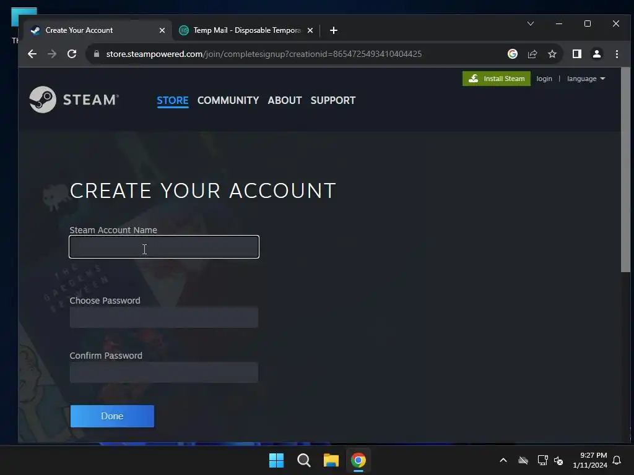Open the STORE menu
Screen dimensions: 634x475
[x=173, y=100]
